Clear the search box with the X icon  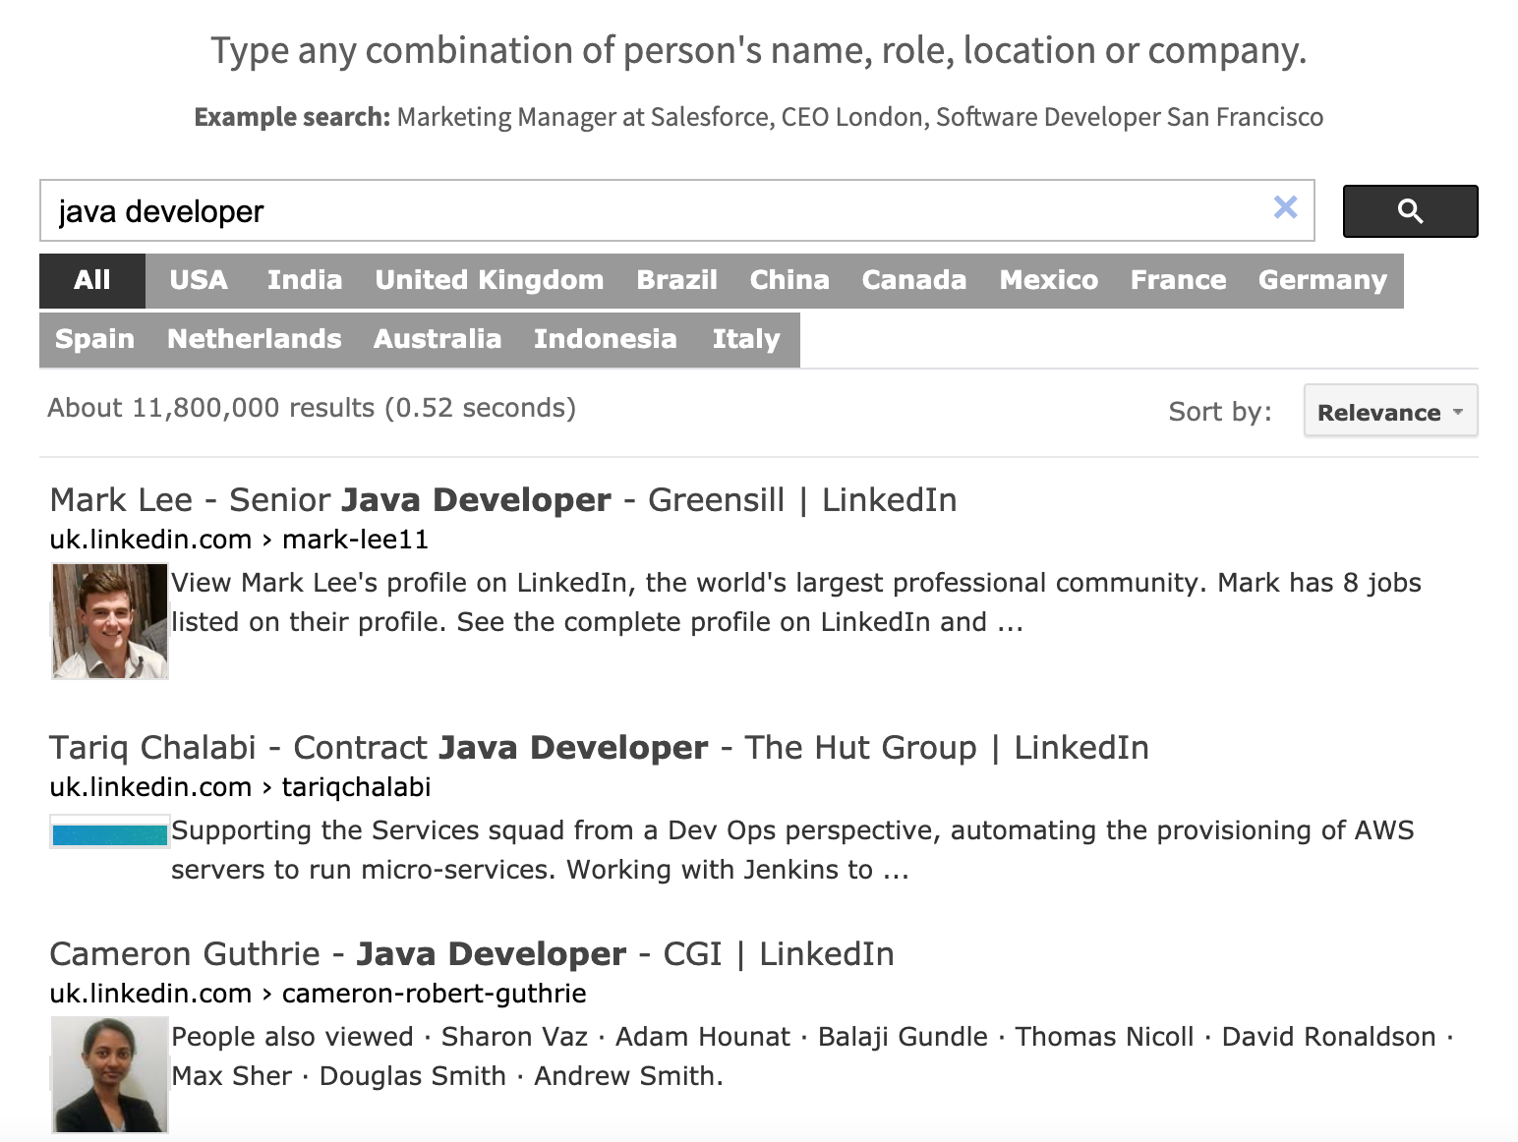(1285, 207)
